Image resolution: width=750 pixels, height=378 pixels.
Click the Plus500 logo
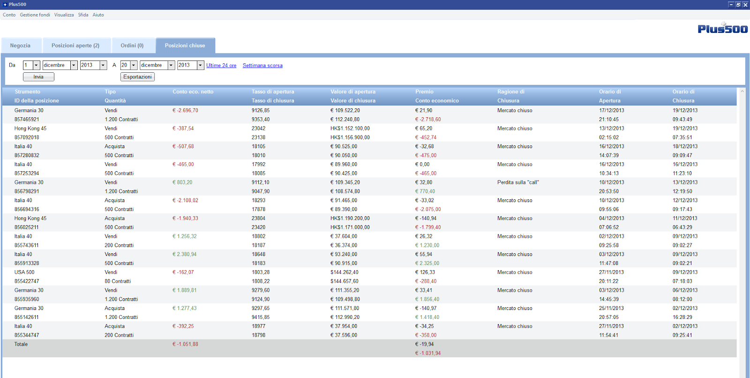pyautogui.click(x=722, y=28)
